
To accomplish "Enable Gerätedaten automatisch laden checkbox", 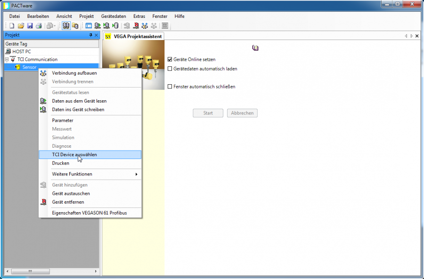I will click(x=170, y=69).
